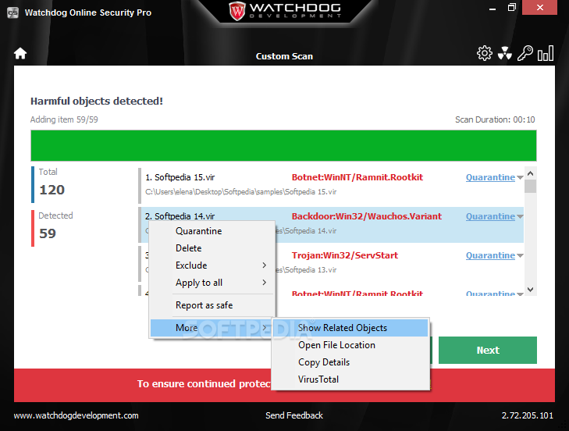Click the Custom Scan heading

(284, 56)
